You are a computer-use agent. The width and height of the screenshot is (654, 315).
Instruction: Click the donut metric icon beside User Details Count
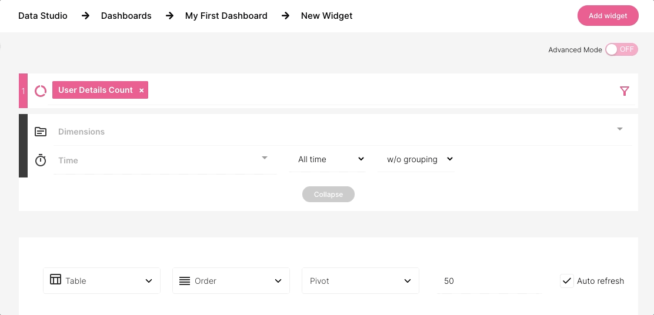[x=41, y=91]
